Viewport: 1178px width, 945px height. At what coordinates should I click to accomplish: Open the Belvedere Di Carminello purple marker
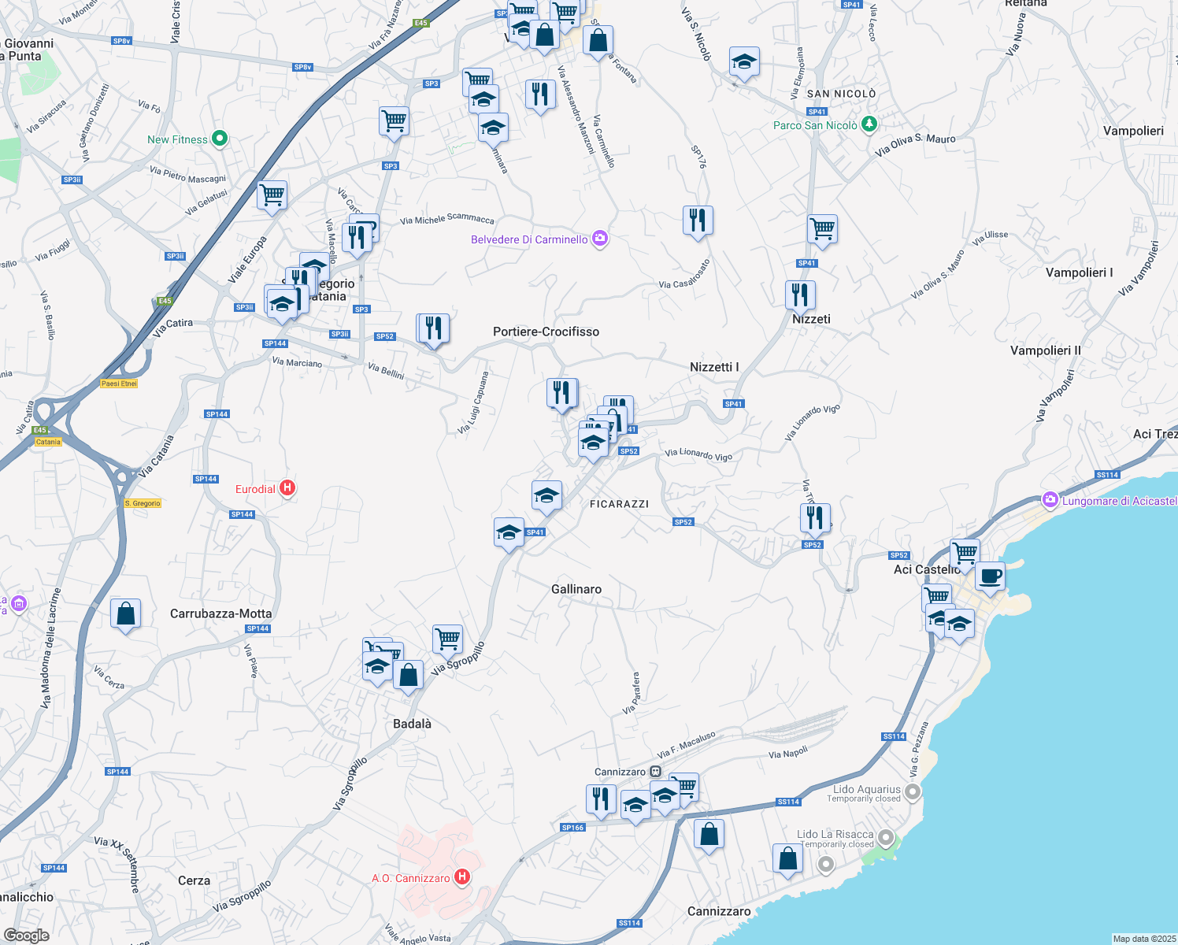pyautogui.click(x=600, y=238)
